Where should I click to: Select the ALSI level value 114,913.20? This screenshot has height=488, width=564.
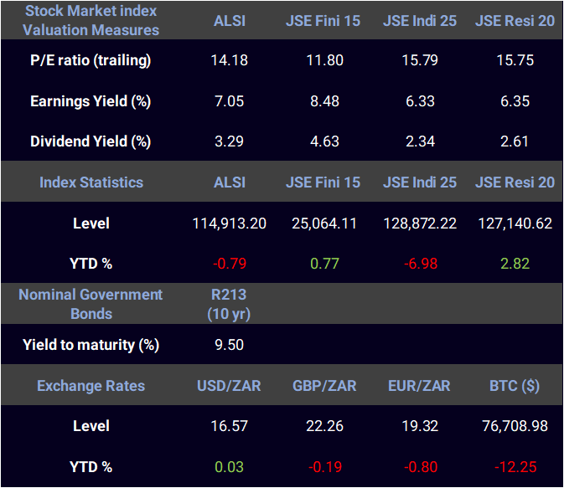pos(229,223)
